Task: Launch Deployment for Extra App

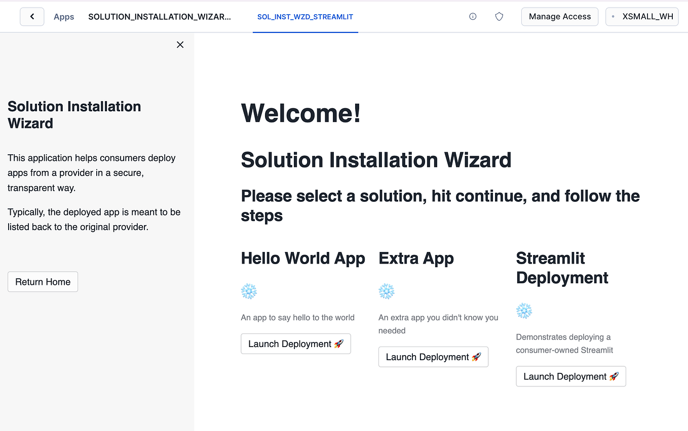Action: [433, 357]
